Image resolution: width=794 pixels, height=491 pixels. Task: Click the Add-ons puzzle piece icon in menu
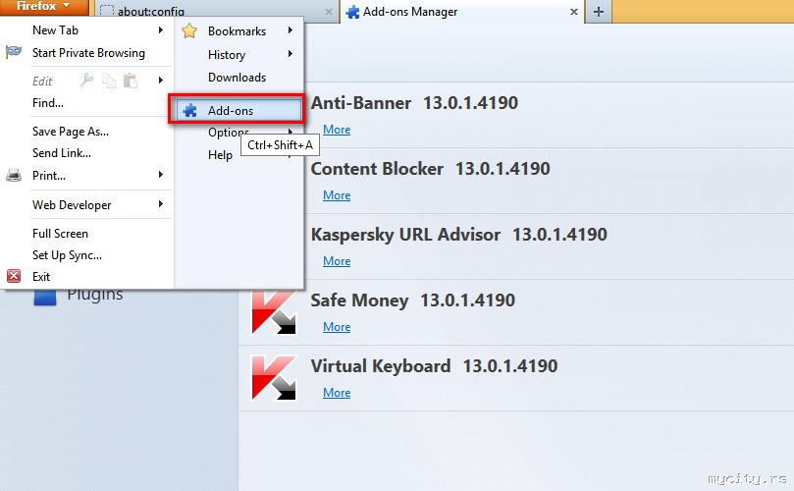coord(189,110)
